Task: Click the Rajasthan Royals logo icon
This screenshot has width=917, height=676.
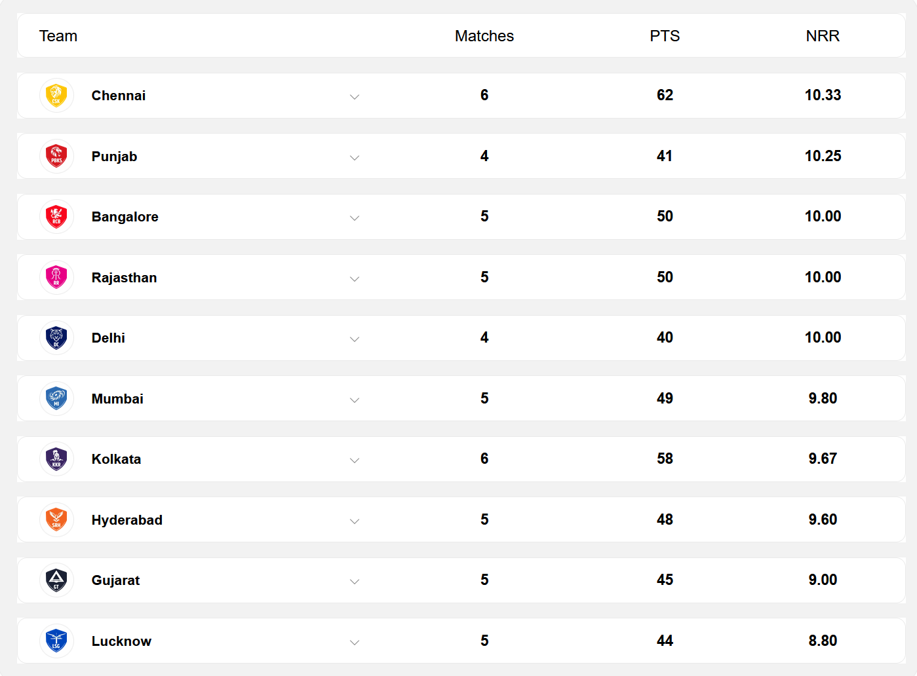Action: click(x=56, y=278)
